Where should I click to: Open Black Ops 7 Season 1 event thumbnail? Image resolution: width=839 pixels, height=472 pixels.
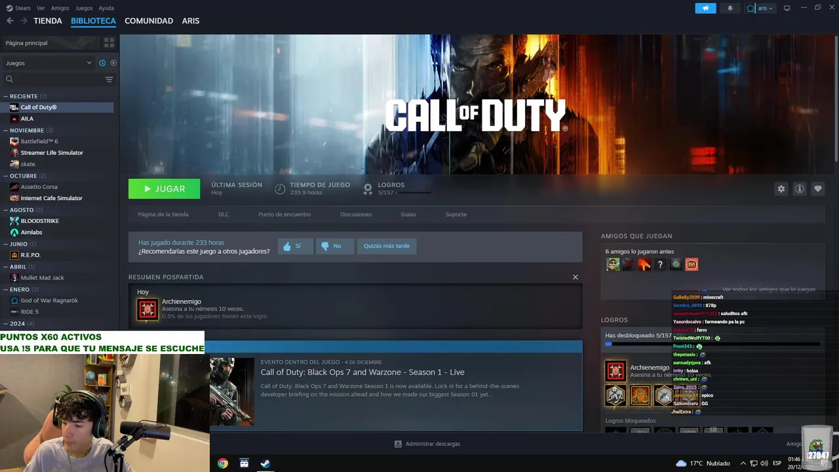232,391
